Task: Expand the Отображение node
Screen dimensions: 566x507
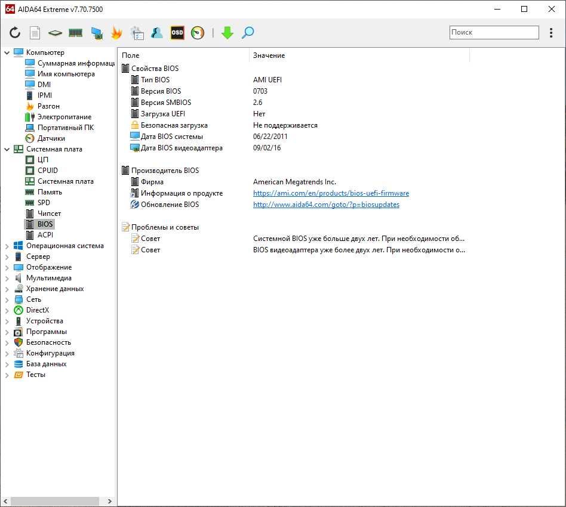Action: [x=7, y=268]
